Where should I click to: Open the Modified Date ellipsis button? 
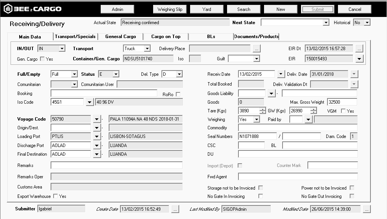pos(367,209)
